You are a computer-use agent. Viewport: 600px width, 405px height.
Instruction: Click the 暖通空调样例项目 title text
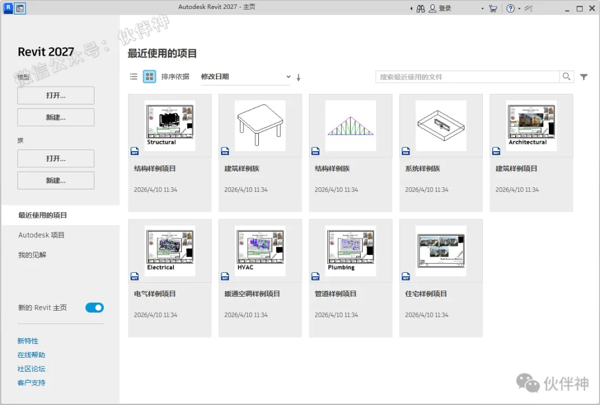252,293
